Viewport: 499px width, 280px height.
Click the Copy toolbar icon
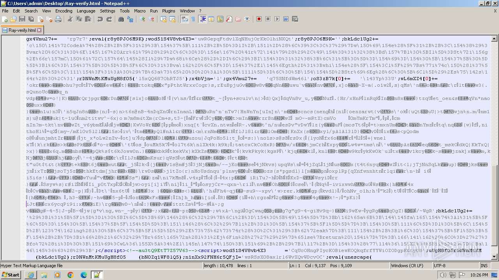(x=79, y=19)
